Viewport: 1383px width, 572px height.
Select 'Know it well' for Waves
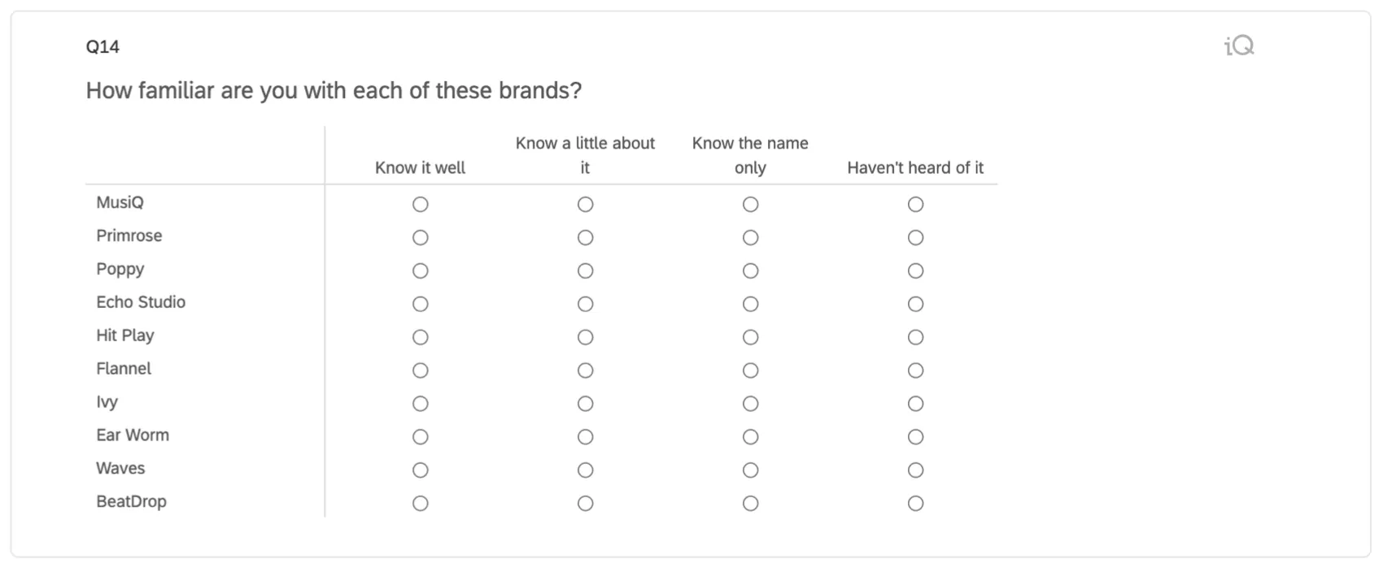click(421, 470)
